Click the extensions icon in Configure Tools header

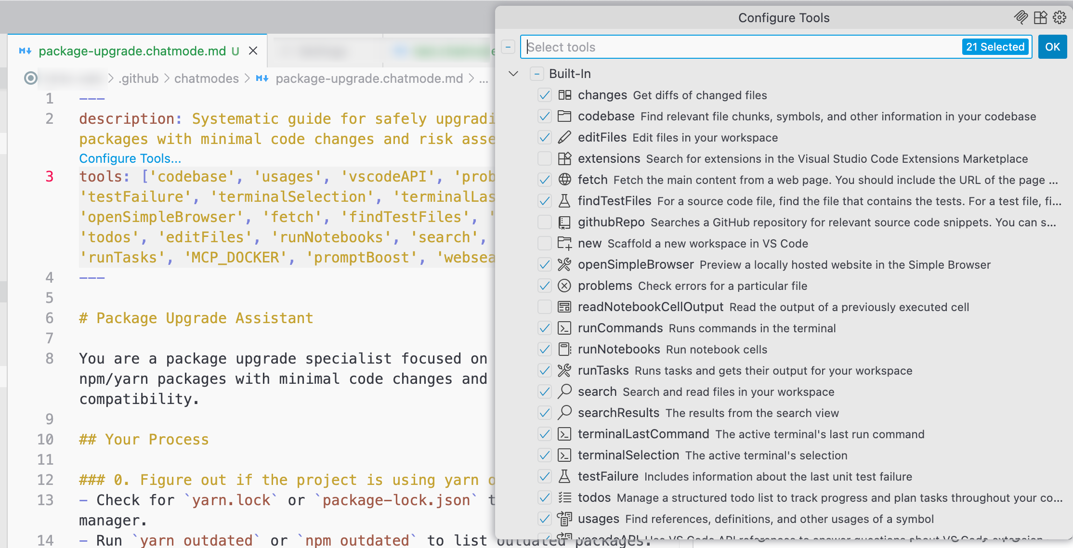pos(1040,18)
